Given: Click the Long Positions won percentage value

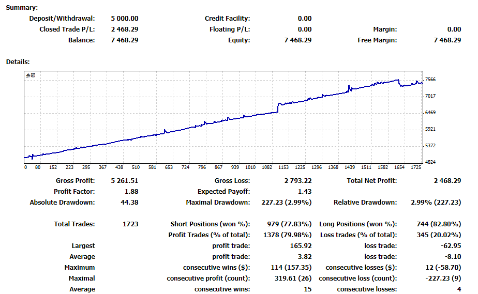Looking at the screenshot, I should click(x=439, y=224).
